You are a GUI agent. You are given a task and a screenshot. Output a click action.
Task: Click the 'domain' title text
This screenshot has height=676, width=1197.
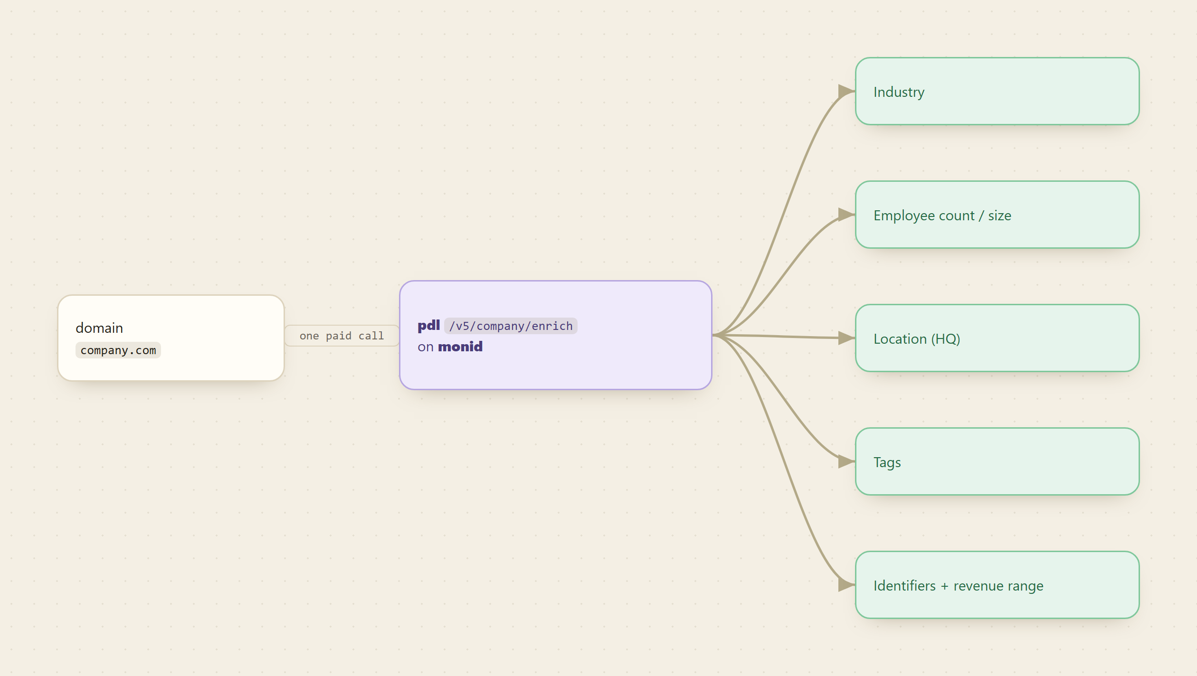(99, 328)
